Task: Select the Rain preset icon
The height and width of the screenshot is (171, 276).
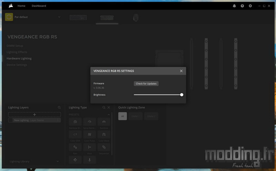Action: [75, 147]
